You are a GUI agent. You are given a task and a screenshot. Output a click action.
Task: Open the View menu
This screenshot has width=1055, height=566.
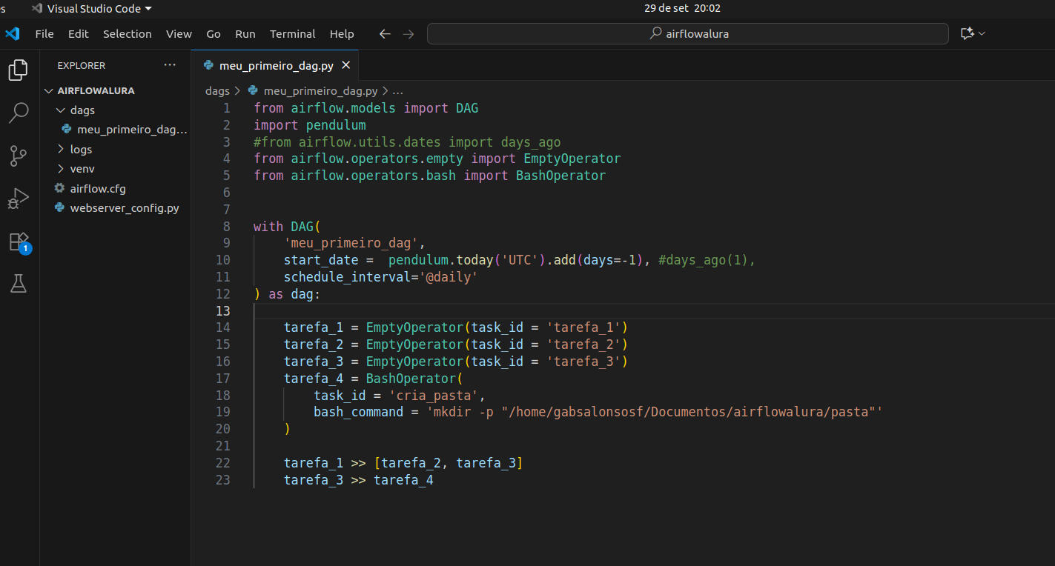(x=179, y=34)
